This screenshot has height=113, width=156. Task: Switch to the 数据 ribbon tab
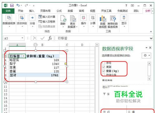click(x=70, y=11)
